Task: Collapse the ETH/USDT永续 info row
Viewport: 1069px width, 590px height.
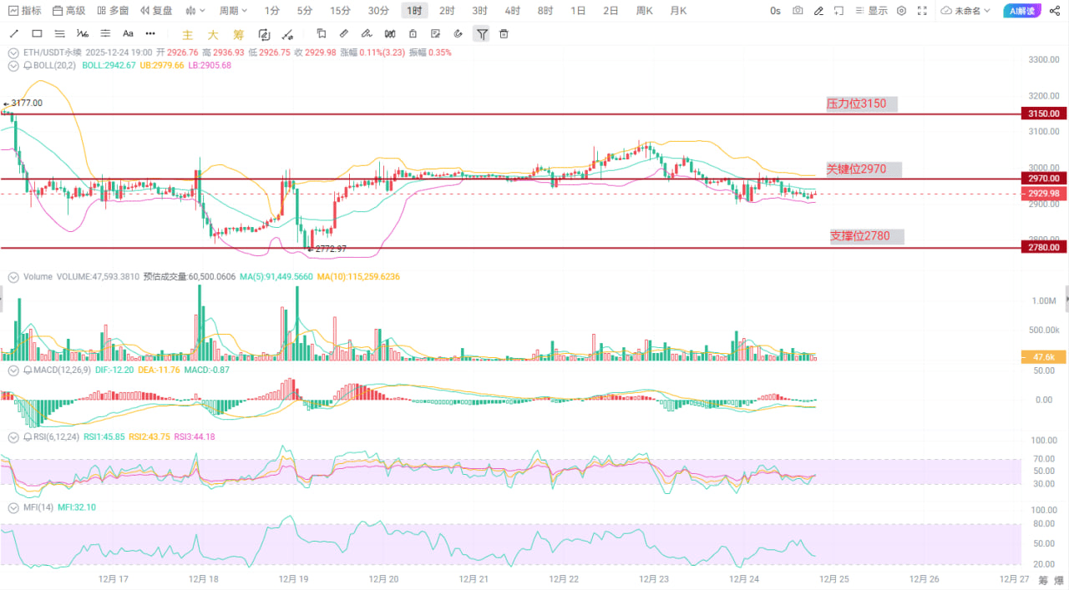Action: point(13,52)
